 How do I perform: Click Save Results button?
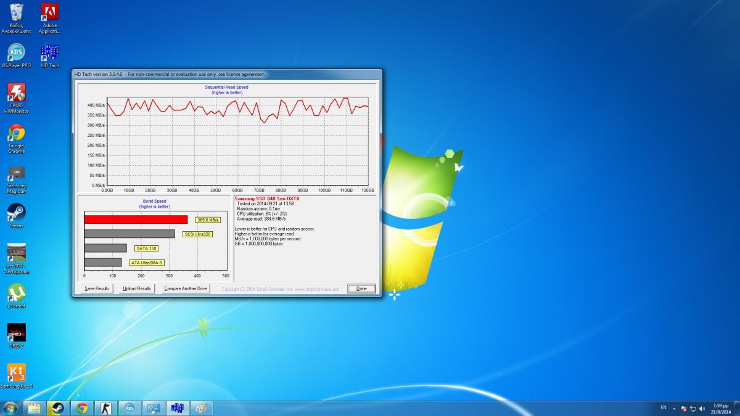coord(97,288)
